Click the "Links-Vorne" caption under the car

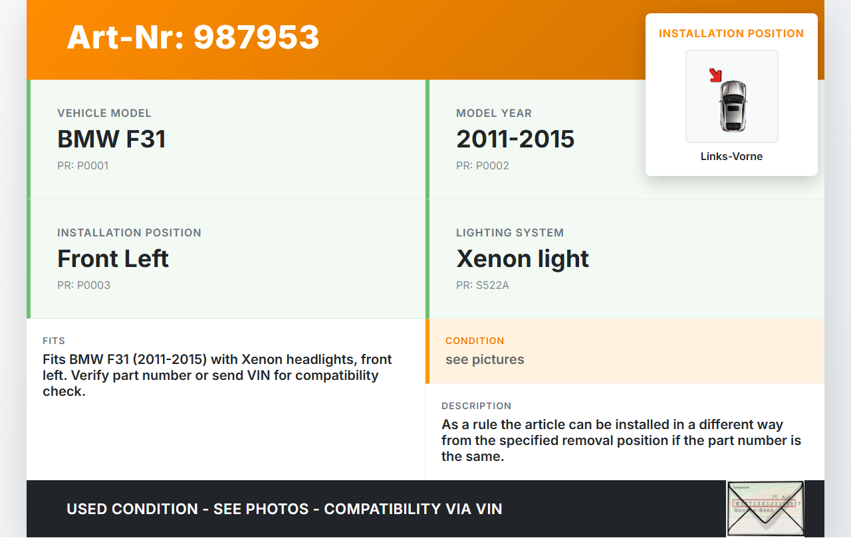[x=731, y=157]
